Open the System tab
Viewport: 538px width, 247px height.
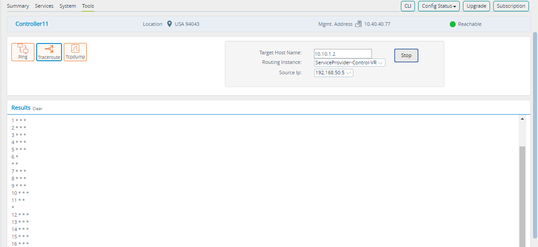68,6
